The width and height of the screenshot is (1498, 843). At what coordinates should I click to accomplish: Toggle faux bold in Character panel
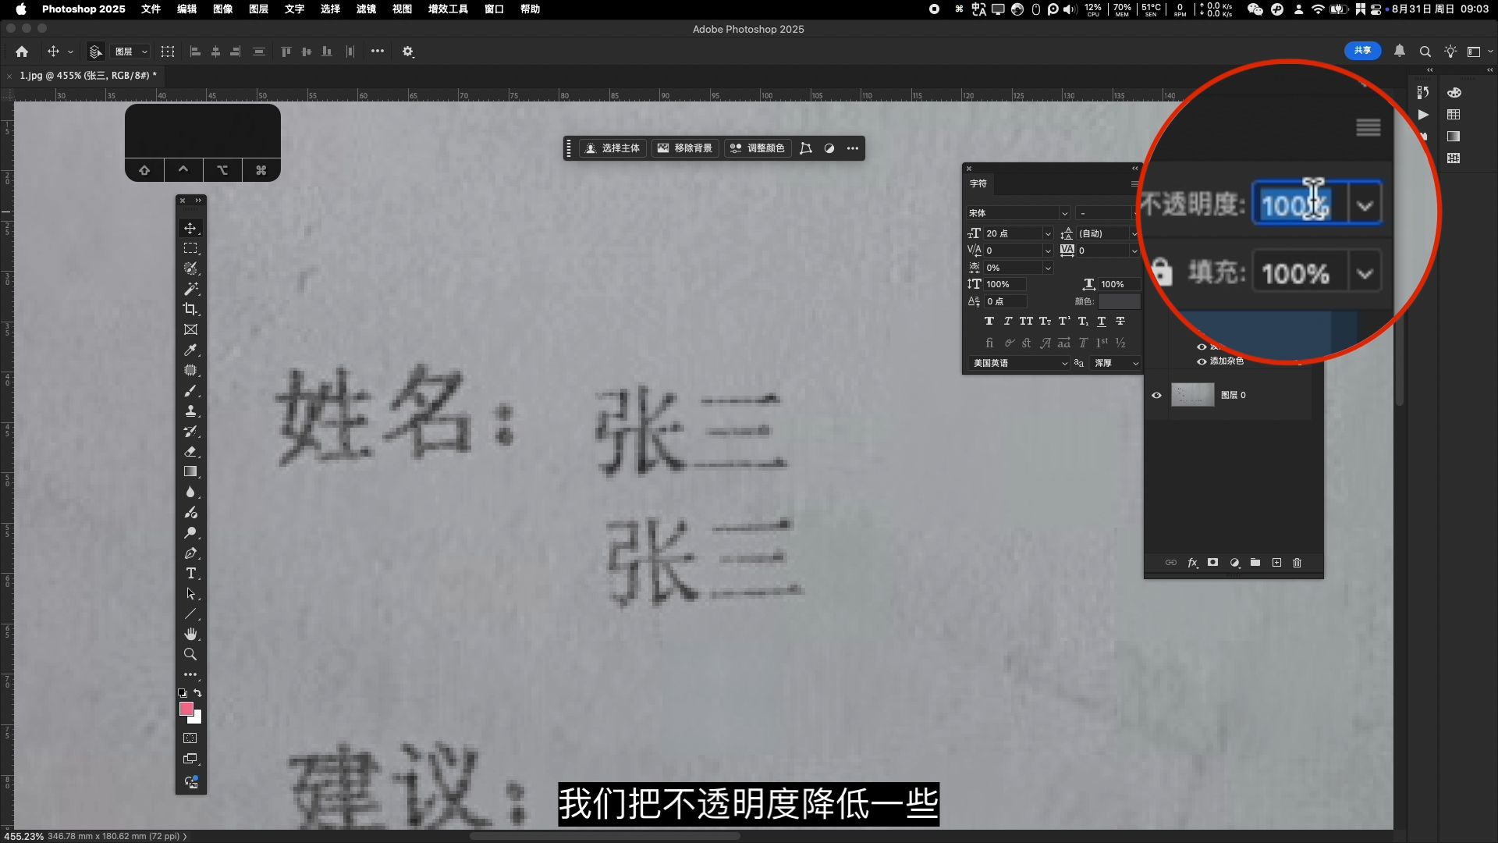(989, 321)
